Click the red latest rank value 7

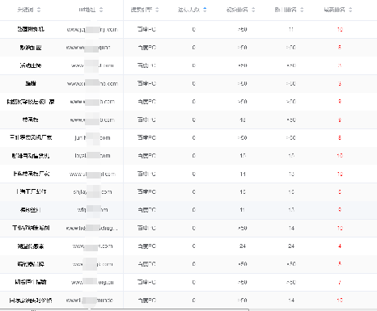tap(340, 282)
